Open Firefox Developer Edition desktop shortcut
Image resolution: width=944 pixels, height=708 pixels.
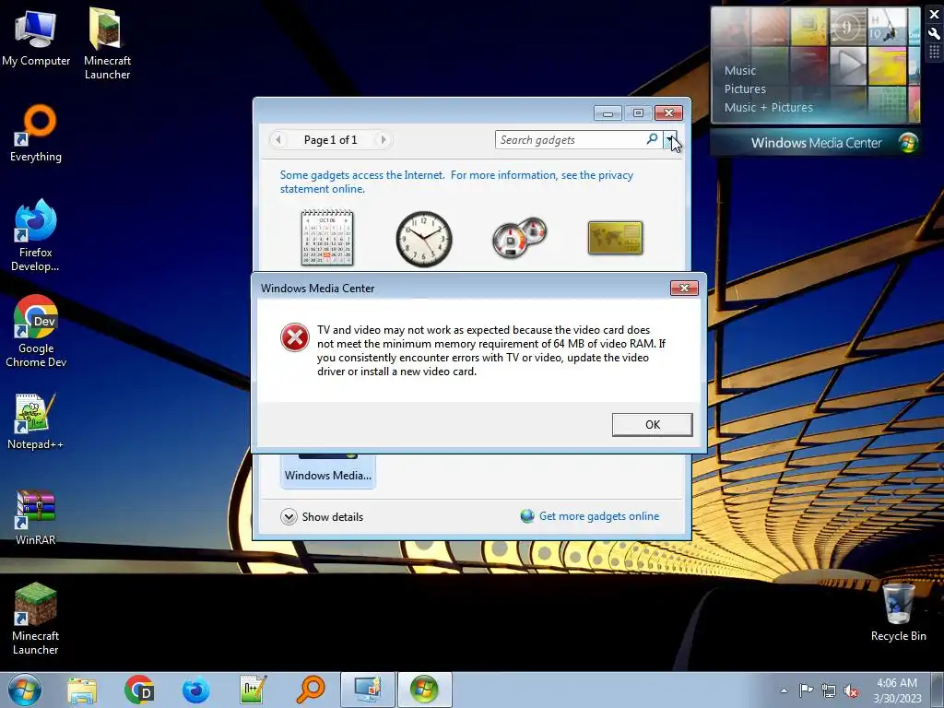tap(36, 235)
